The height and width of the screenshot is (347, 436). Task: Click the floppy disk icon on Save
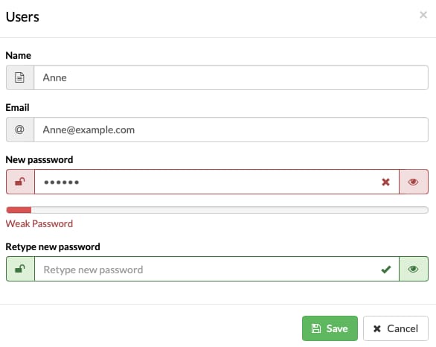pos(316,328)
